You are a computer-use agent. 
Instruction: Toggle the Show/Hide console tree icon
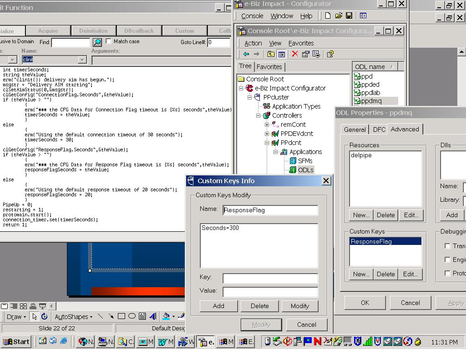[281, 54]
